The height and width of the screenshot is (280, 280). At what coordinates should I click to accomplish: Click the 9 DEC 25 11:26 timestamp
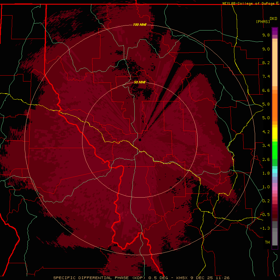210,278
